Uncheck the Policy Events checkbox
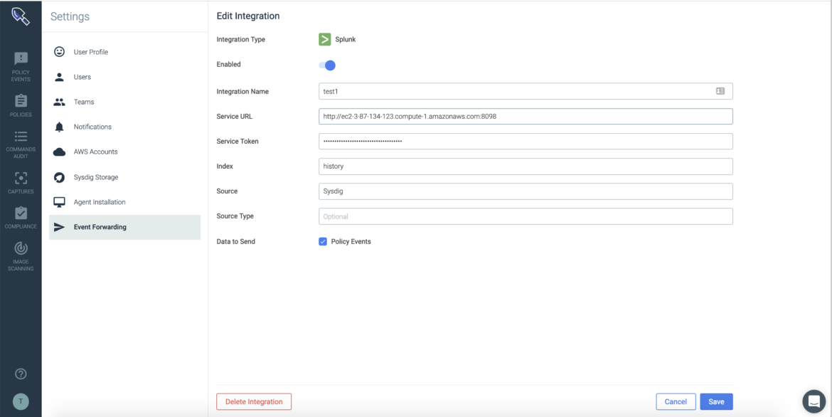The width and height of the screenshot is (832, 417). click(324, 241)
